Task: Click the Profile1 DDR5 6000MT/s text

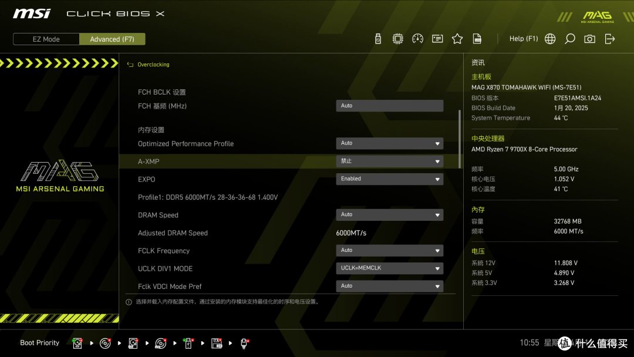Action: [x=208, y=197]
